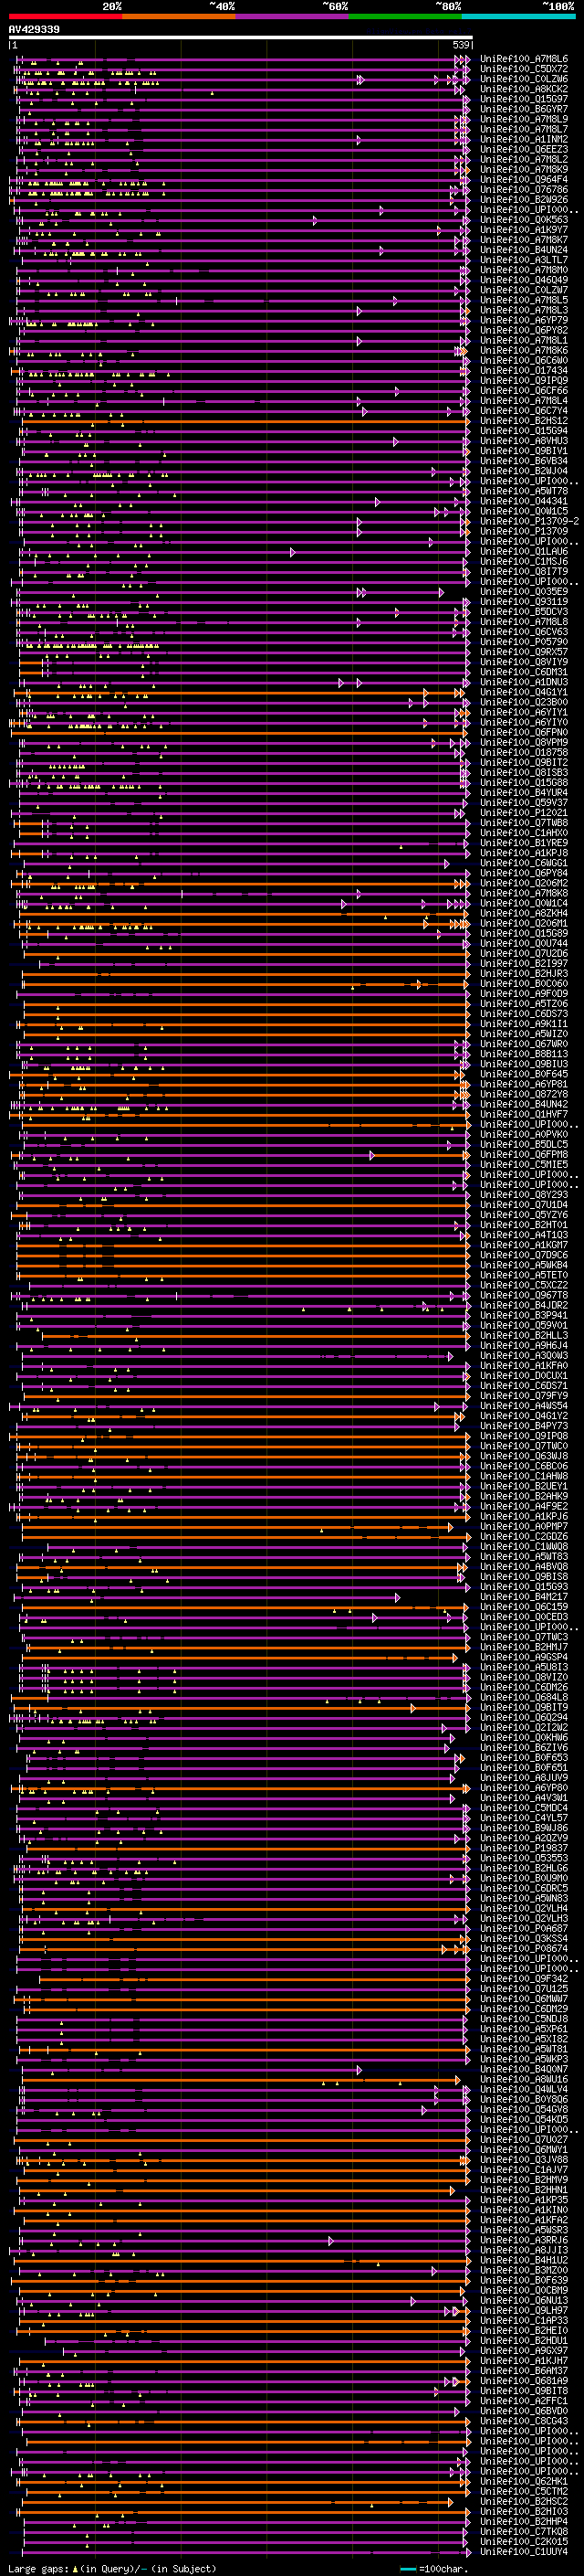
Task: Click hit UniRef100_Q15G97
Action: [x=524, y=99]
